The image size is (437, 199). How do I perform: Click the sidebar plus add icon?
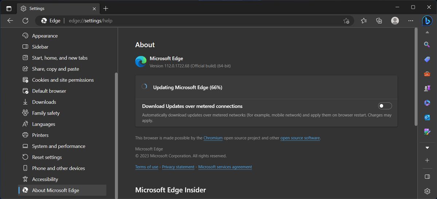[427, 160]
